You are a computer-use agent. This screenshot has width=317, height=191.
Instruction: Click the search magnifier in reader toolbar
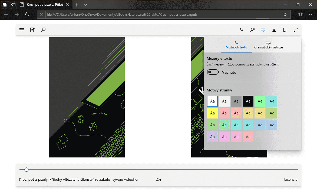43,30
